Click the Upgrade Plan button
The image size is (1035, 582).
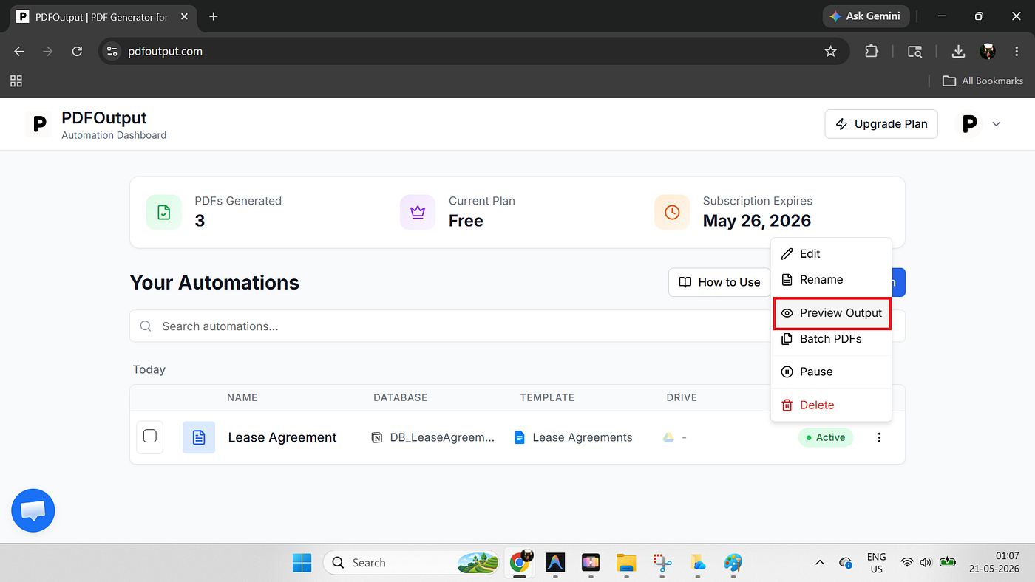881,124
